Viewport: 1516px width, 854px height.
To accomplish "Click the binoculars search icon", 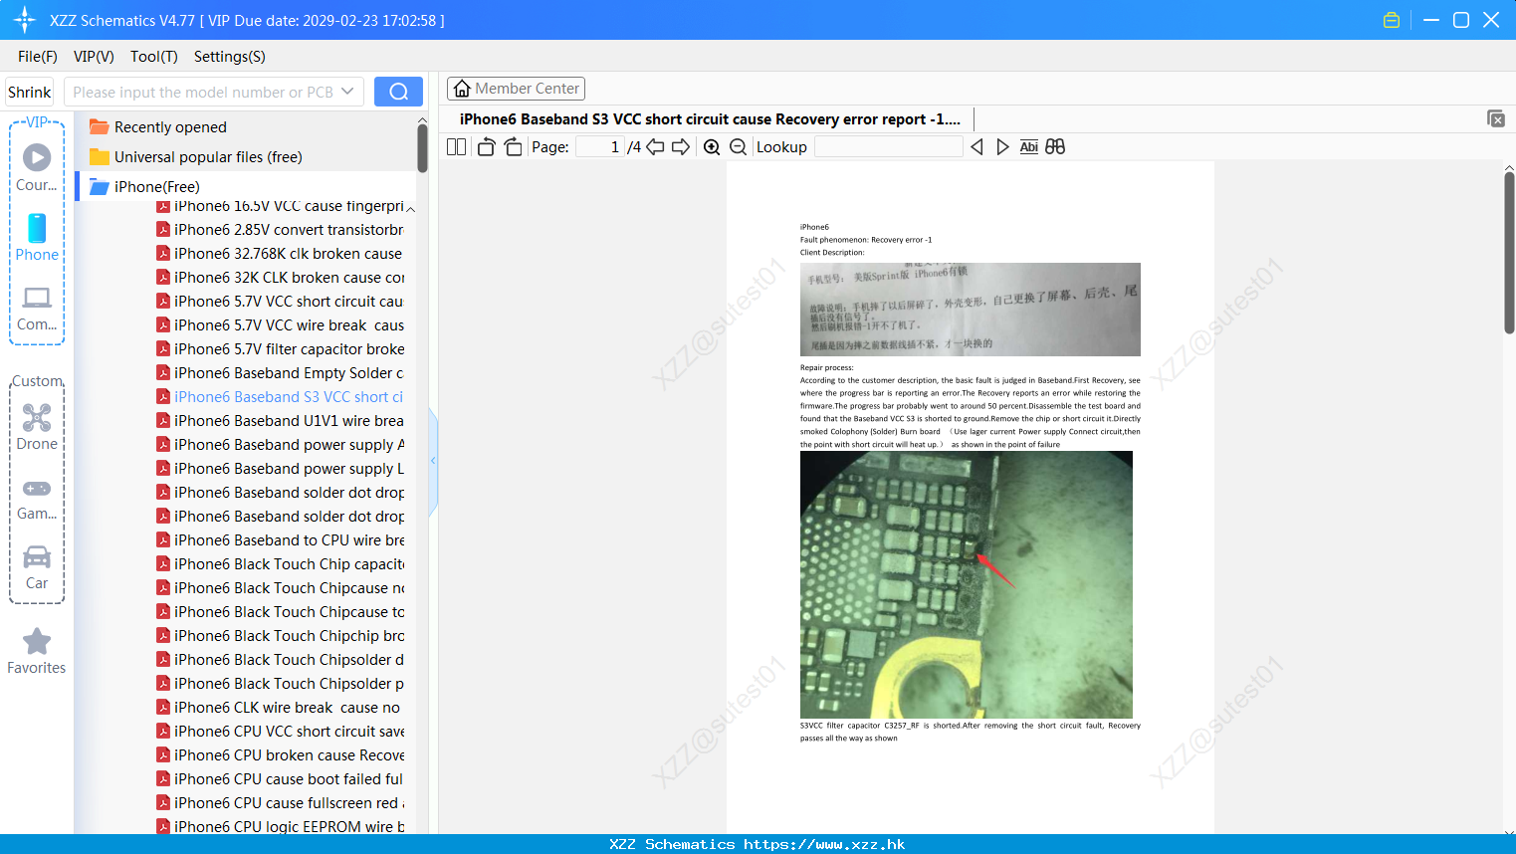I will coord(1055,147).
